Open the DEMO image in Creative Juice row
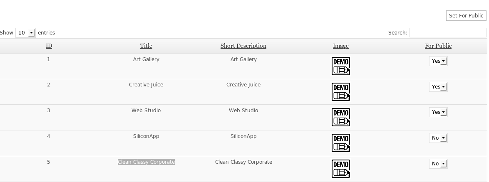Viewport: 489px width, 182px height. pos(340,92)
